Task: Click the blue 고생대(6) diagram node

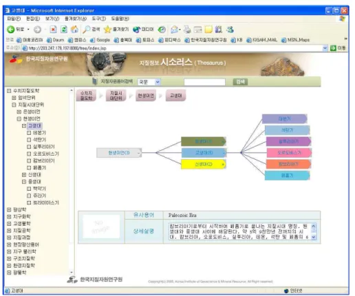Action: point(204,153)
